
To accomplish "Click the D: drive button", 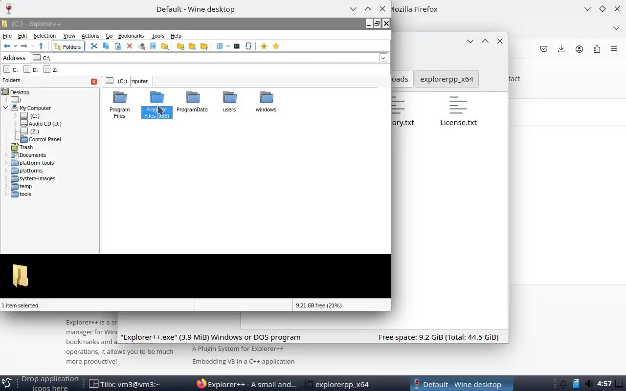I will pyautogui.click(x=31, y=69).
